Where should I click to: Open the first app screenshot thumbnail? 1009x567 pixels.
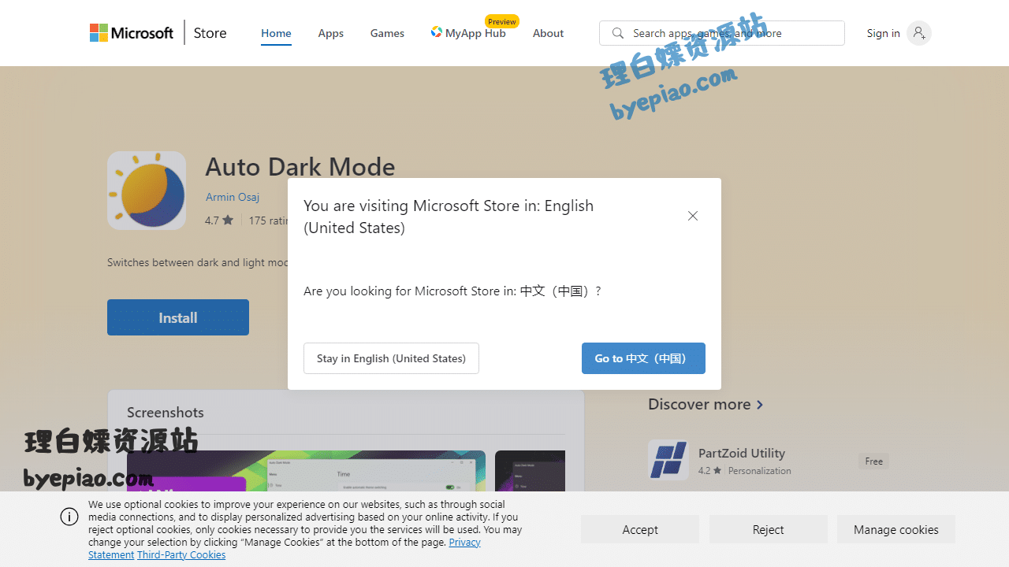click(306, 471)
